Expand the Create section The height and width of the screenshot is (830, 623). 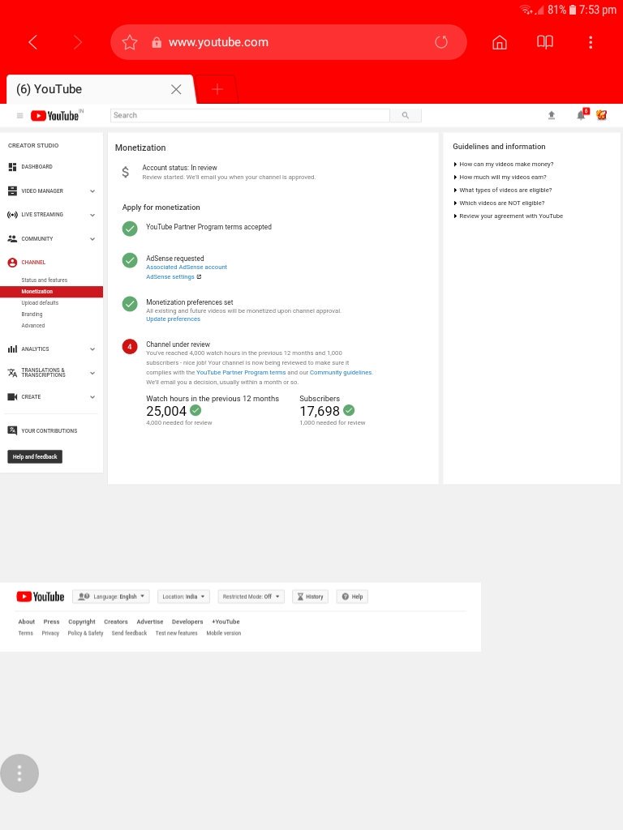pyautogui.click(x=92, y=397)
